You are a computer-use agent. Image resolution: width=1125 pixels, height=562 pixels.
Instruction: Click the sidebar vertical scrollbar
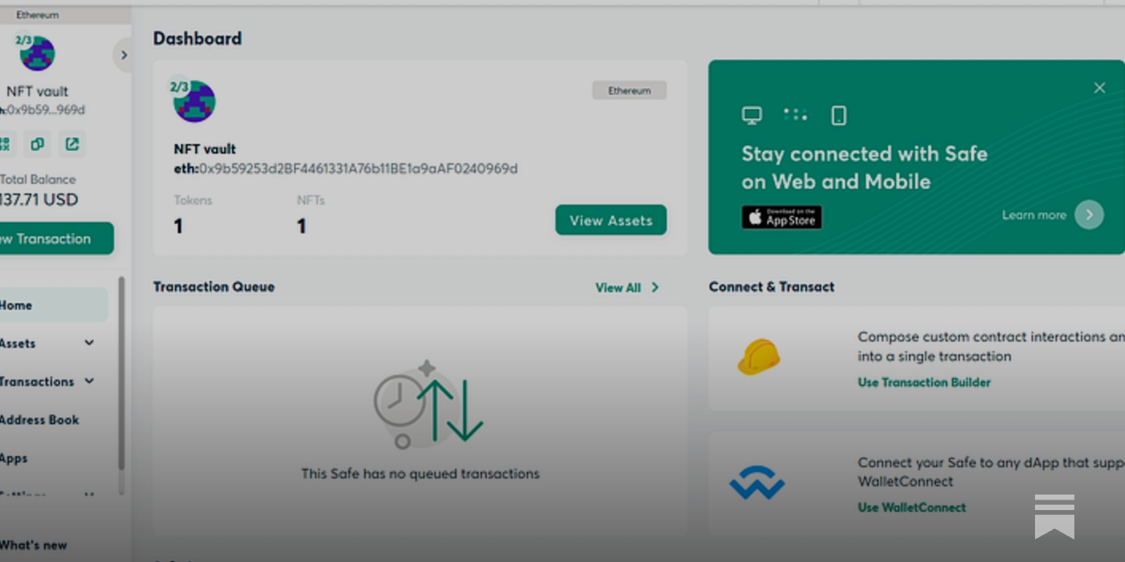[122, 373]
